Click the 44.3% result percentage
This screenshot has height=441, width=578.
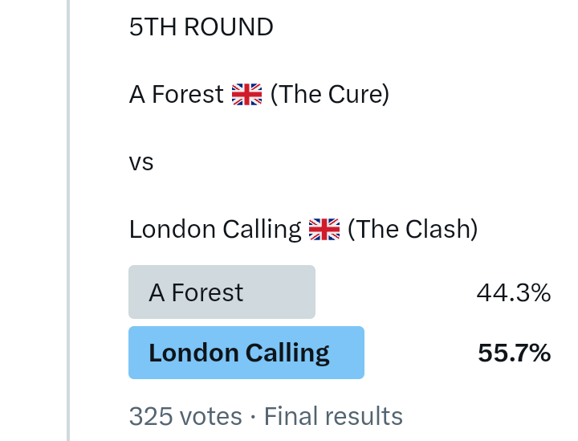513,293
